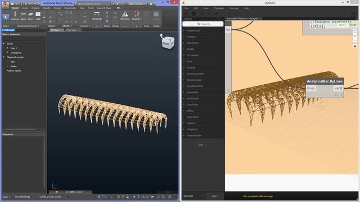The width and height of the screenshot is (360, 202).
Task: Click the Dynamo zoom to fit icon
Action: point(355,31)
